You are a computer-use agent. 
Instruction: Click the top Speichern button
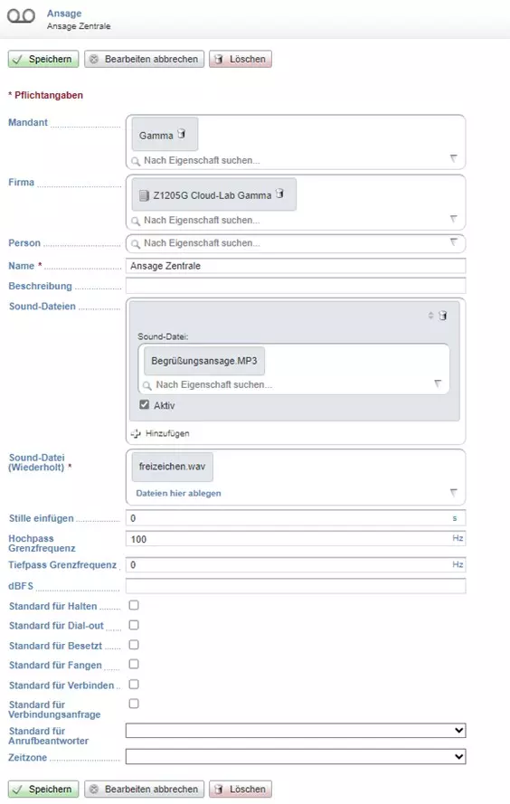pyautogui.click(x=43, y=59)
